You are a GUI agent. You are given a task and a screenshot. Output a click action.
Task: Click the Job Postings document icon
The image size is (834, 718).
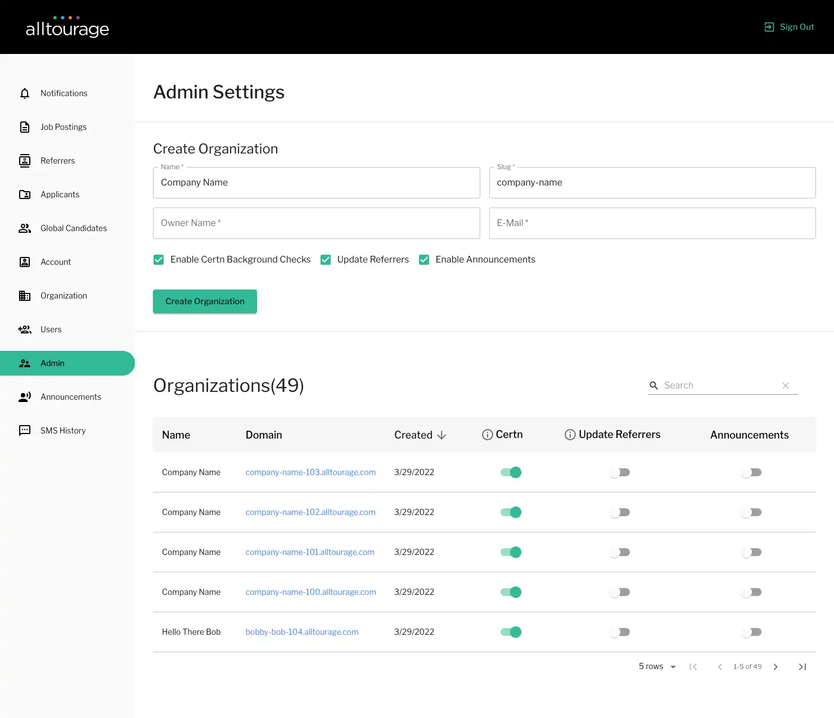(25, 127)
